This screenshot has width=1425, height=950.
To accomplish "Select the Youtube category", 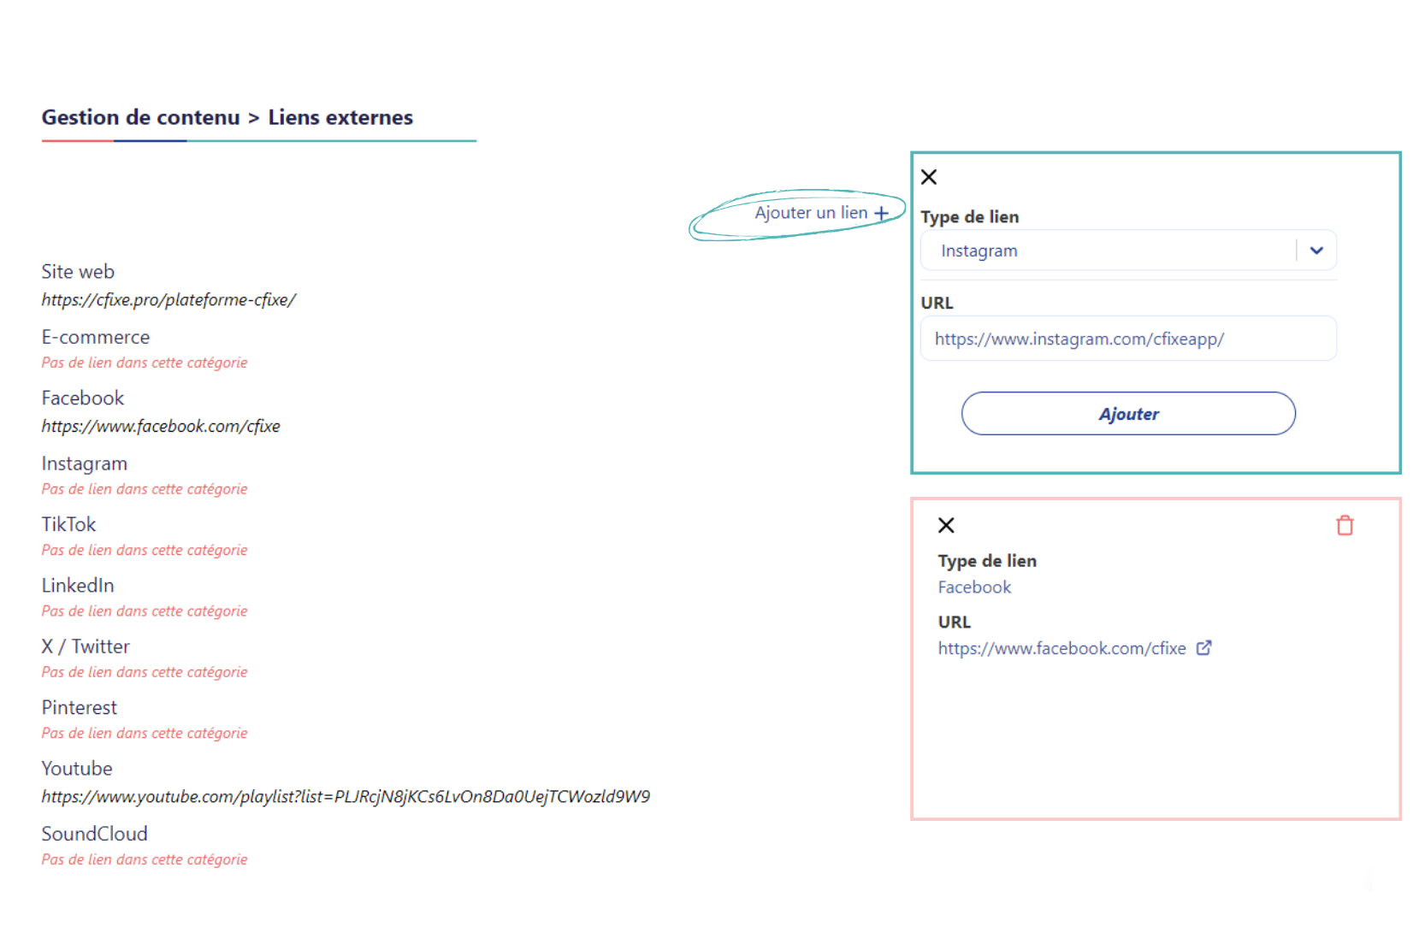I will click(x=77, y=769).
